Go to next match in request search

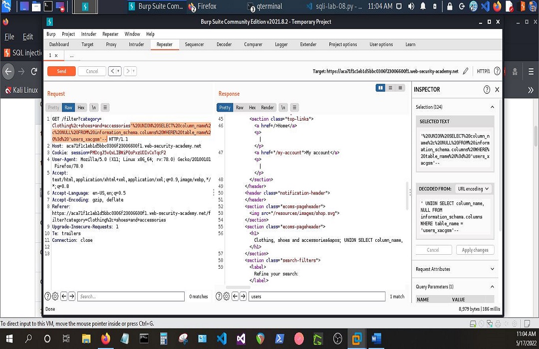(x=72, y=296)
